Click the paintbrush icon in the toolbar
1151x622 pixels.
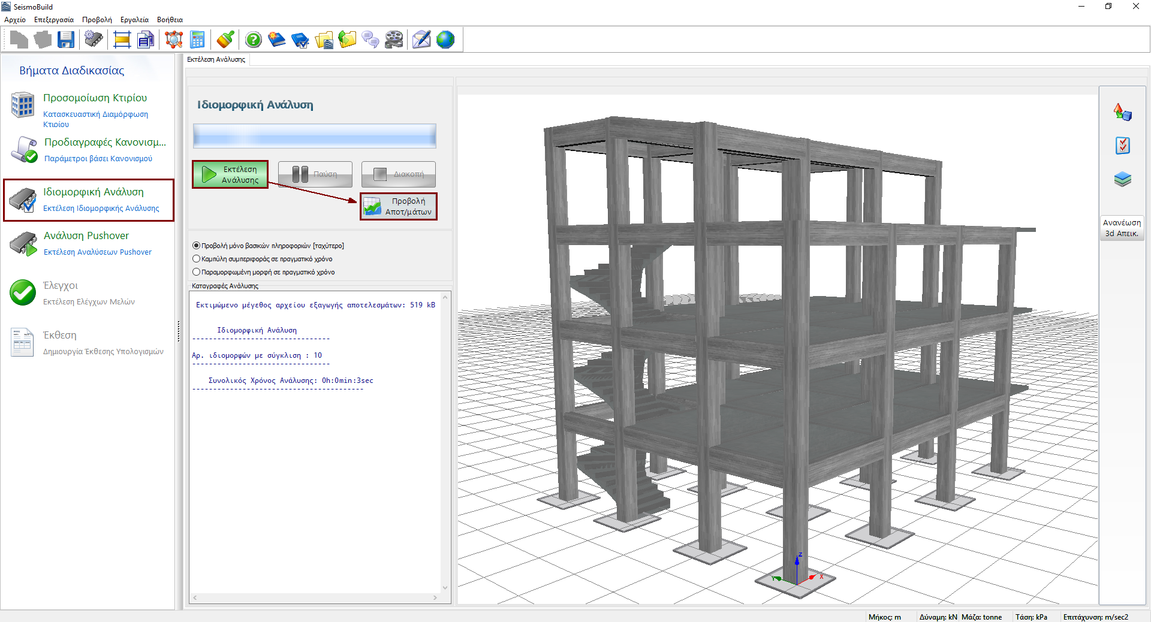coord(225,40)
